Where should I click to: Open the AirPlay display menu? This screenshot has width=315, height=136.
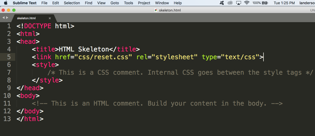(x=238, y=3)
